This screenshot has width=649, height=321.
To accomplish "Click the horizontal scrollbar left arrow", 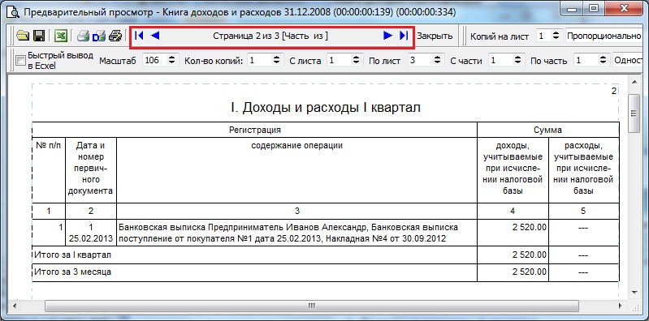I will (15, 306).
